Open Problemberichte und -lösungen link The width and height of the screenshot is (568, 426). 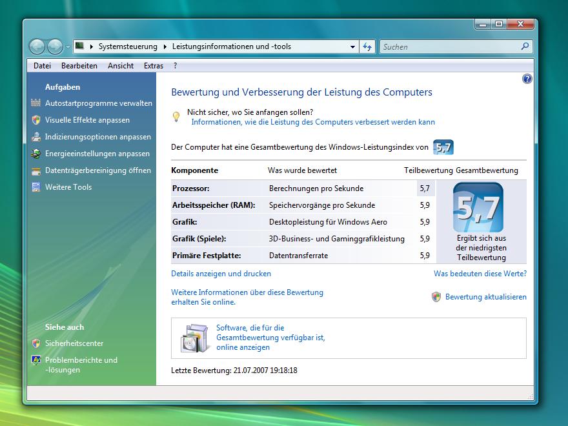point(81,365)
